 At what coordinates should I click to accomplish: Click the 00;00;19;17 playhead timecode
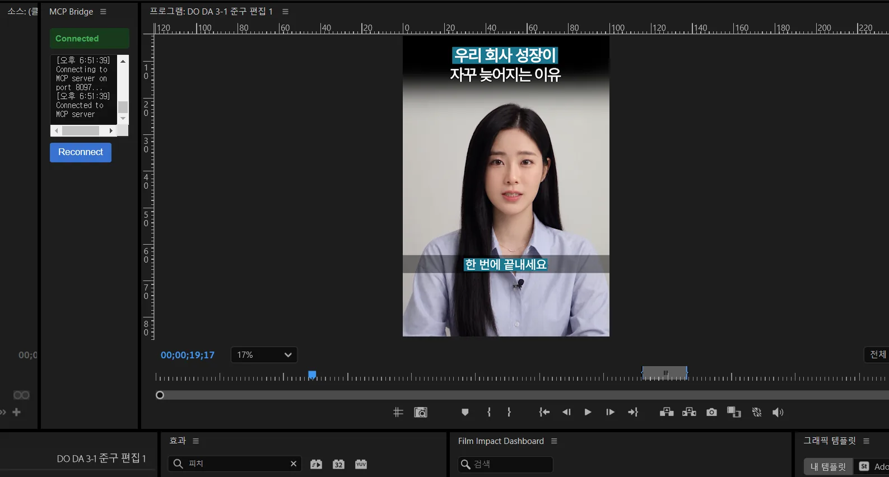tap(188, 355)
